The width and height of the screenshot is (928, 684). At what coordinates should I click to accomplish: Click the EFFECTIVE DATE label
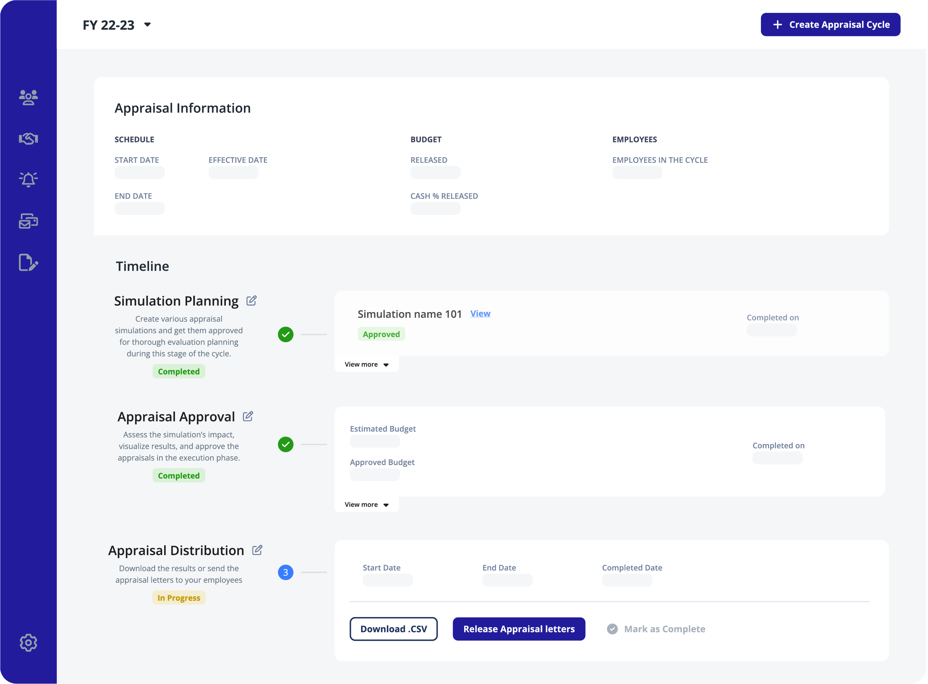point(238,160)
